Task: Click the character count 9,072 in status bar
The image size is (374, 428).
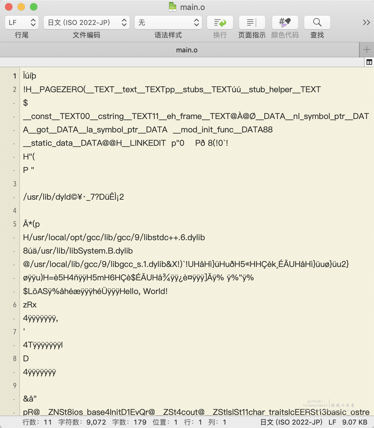Action: [82, 422]
